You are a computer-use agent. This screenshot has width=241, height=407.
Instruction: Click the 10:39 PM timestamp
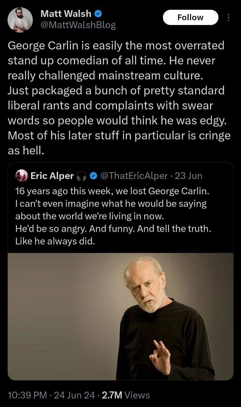point(27,395)
